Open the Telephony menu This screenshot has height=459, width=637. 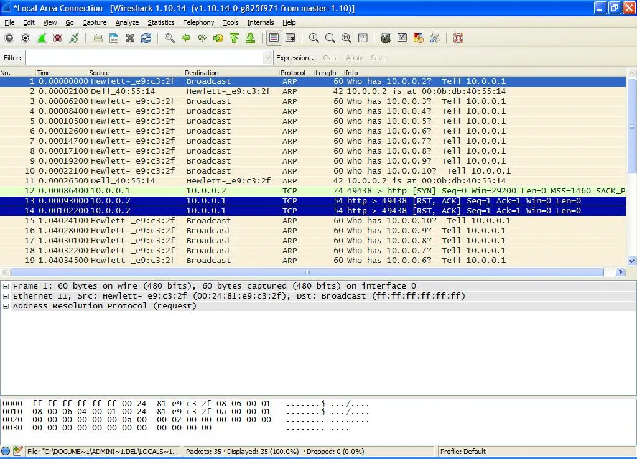click(x=198, y=22)
